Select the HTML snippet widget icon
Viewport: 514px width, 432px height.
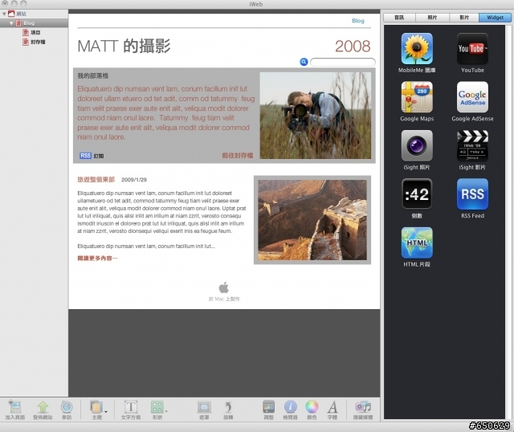(x=417, y=242)
